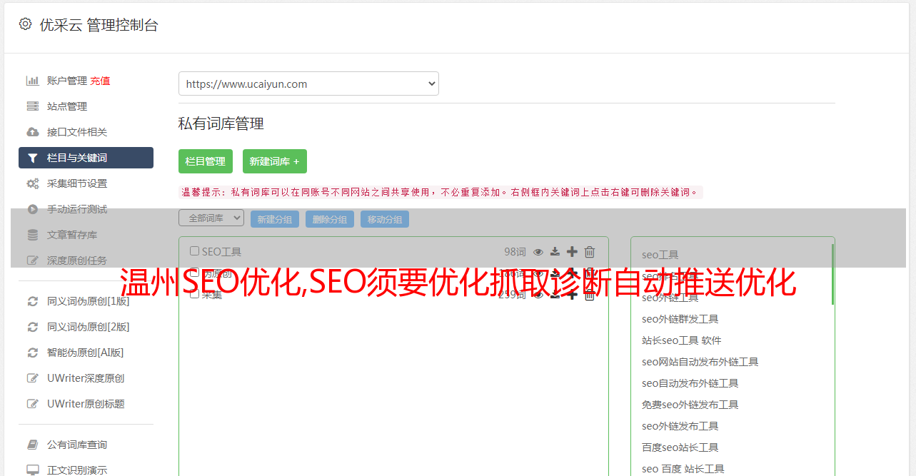This screenshot has width=916, height=476.
Task: Select keyword '站长seo工具 软件' in list
Action: [682, 340]
